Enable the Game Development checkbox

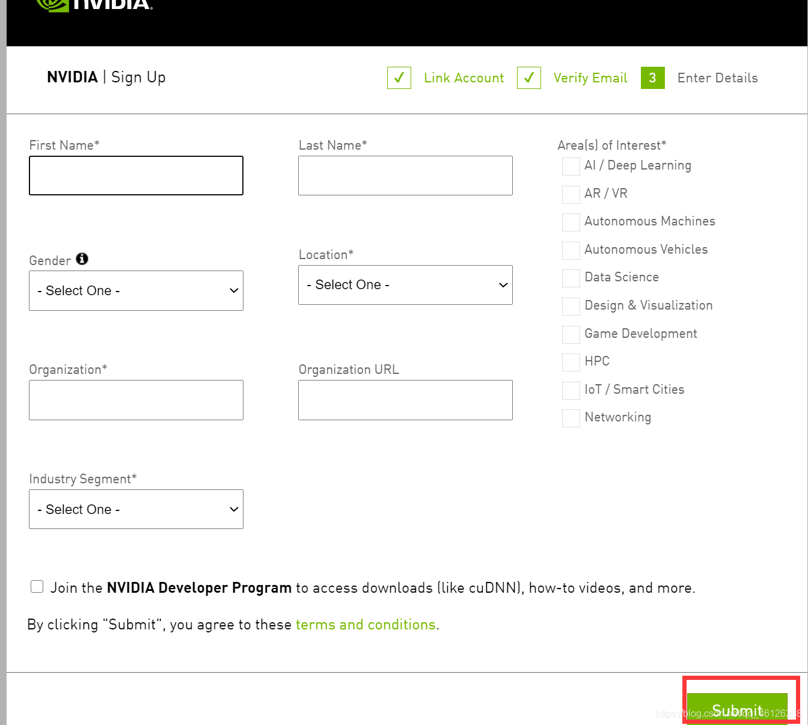coord(571,334)
